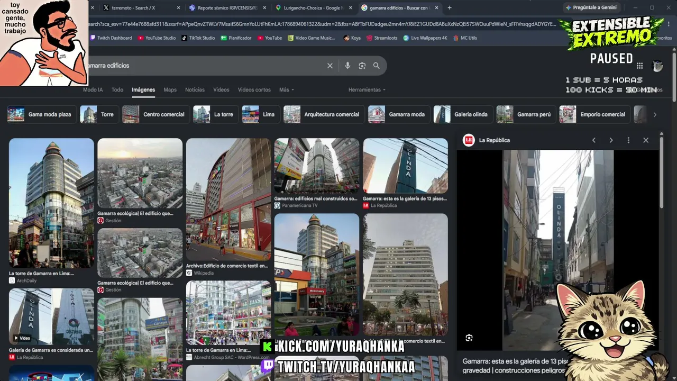Filter by the 'Gamarra moda' chip
Image resolution: width=677 pixels, height=381 pixels.
pos(399,114)
